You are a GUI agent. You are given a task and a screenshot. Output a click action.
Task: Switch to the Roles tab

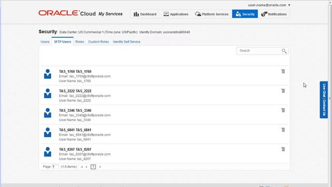click(x=79, y=42)
